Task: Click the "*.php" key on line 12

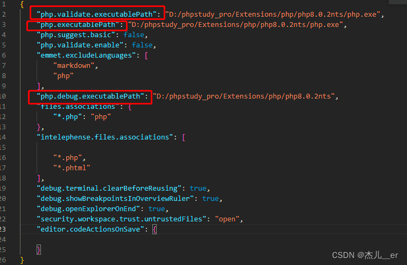Action: point(67,117)
